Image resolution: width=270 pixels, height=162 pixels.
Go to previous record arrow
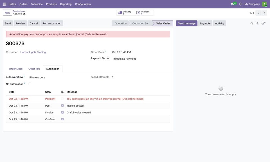coord(258,13)
